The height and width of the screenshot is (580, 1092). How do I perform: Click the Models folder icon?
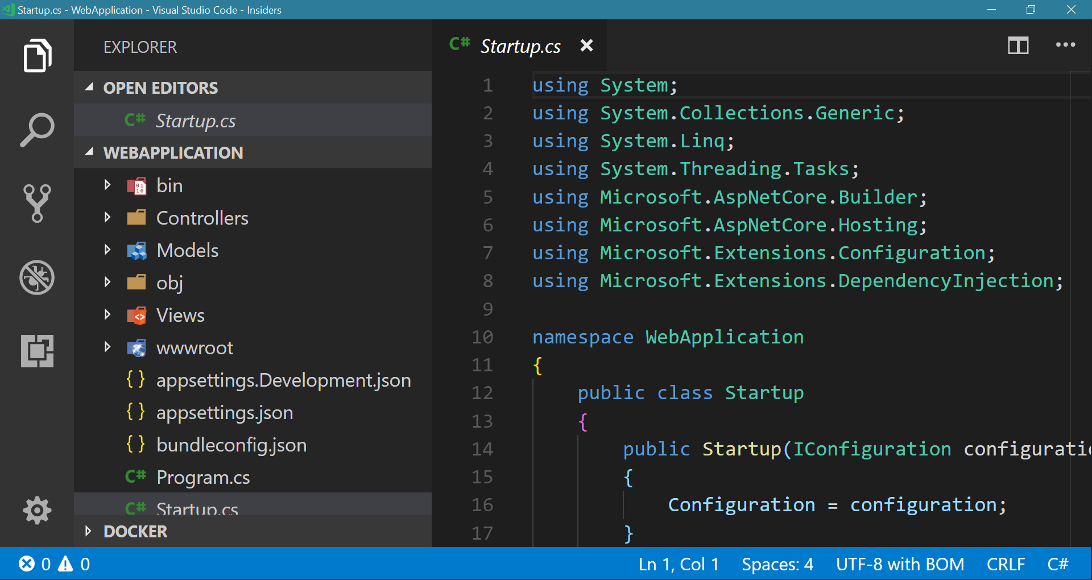click(136, 250)
